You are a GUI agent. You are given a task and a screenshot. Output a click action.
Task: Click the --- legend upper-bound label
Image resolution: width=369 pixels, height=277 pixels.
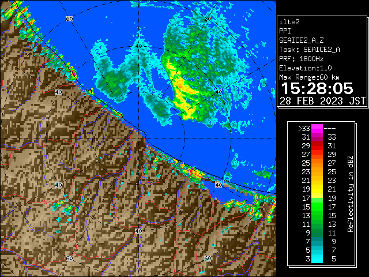(330, 129)
